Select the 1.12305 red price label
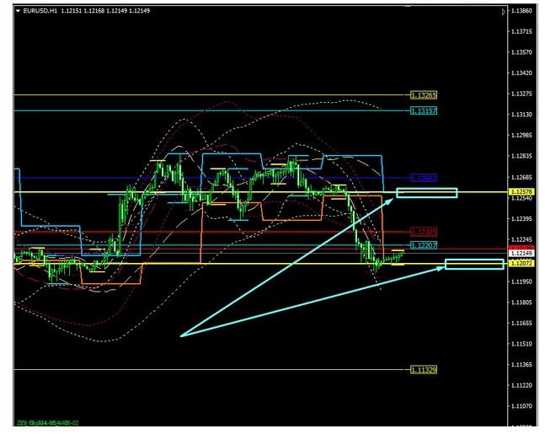 [x=424, y=232]
